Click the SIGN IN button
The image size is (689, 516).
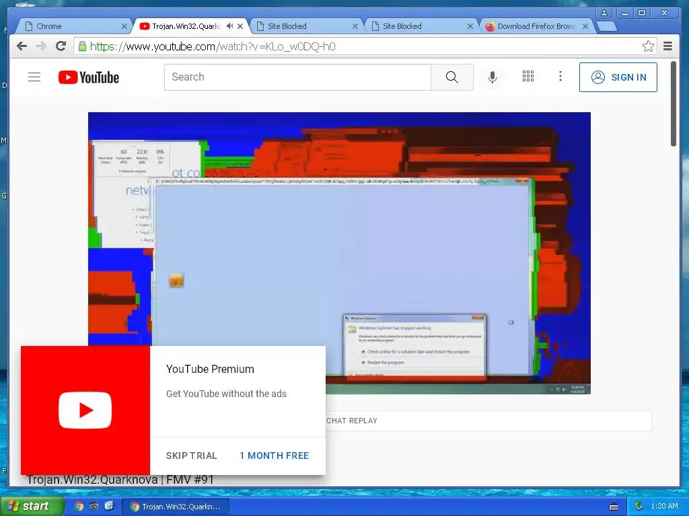click(x=618, y=77)
